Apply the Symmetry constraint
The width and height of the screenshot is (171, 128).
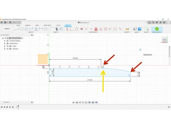tap(115, 29)
